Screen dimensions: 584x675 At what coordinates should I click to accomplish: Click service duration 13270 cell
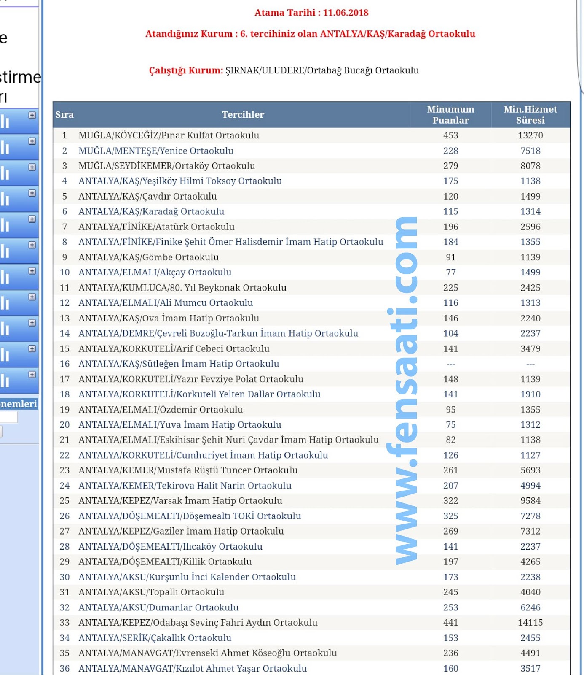pyautogui.click(x=530, y=135)
